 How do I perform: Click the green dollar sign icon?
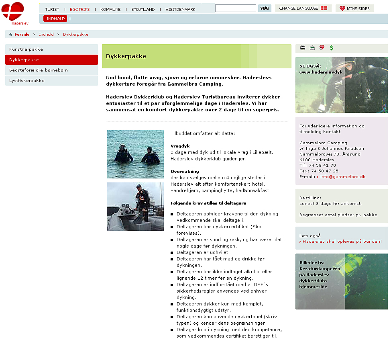click(332, 48)
